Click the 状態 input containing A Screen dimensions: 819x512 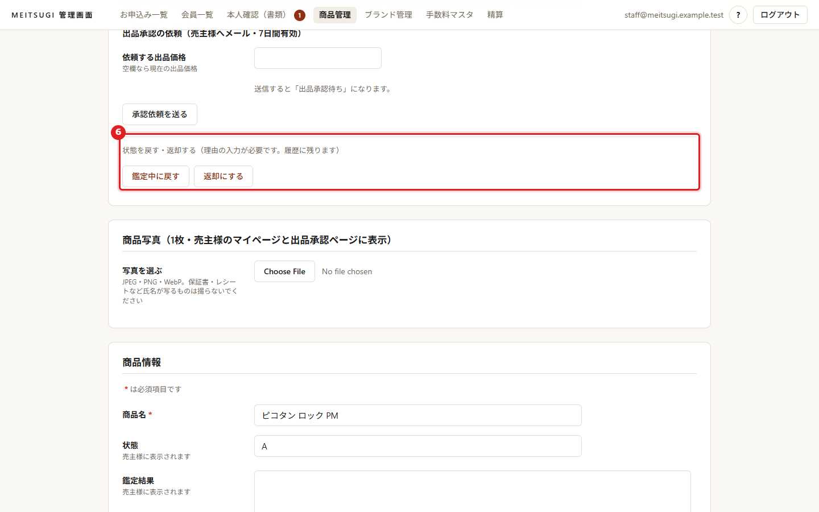click(x=418, y=446)
